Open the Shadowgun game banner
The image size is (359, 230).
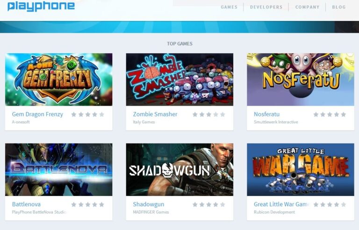tap(179, 170)
